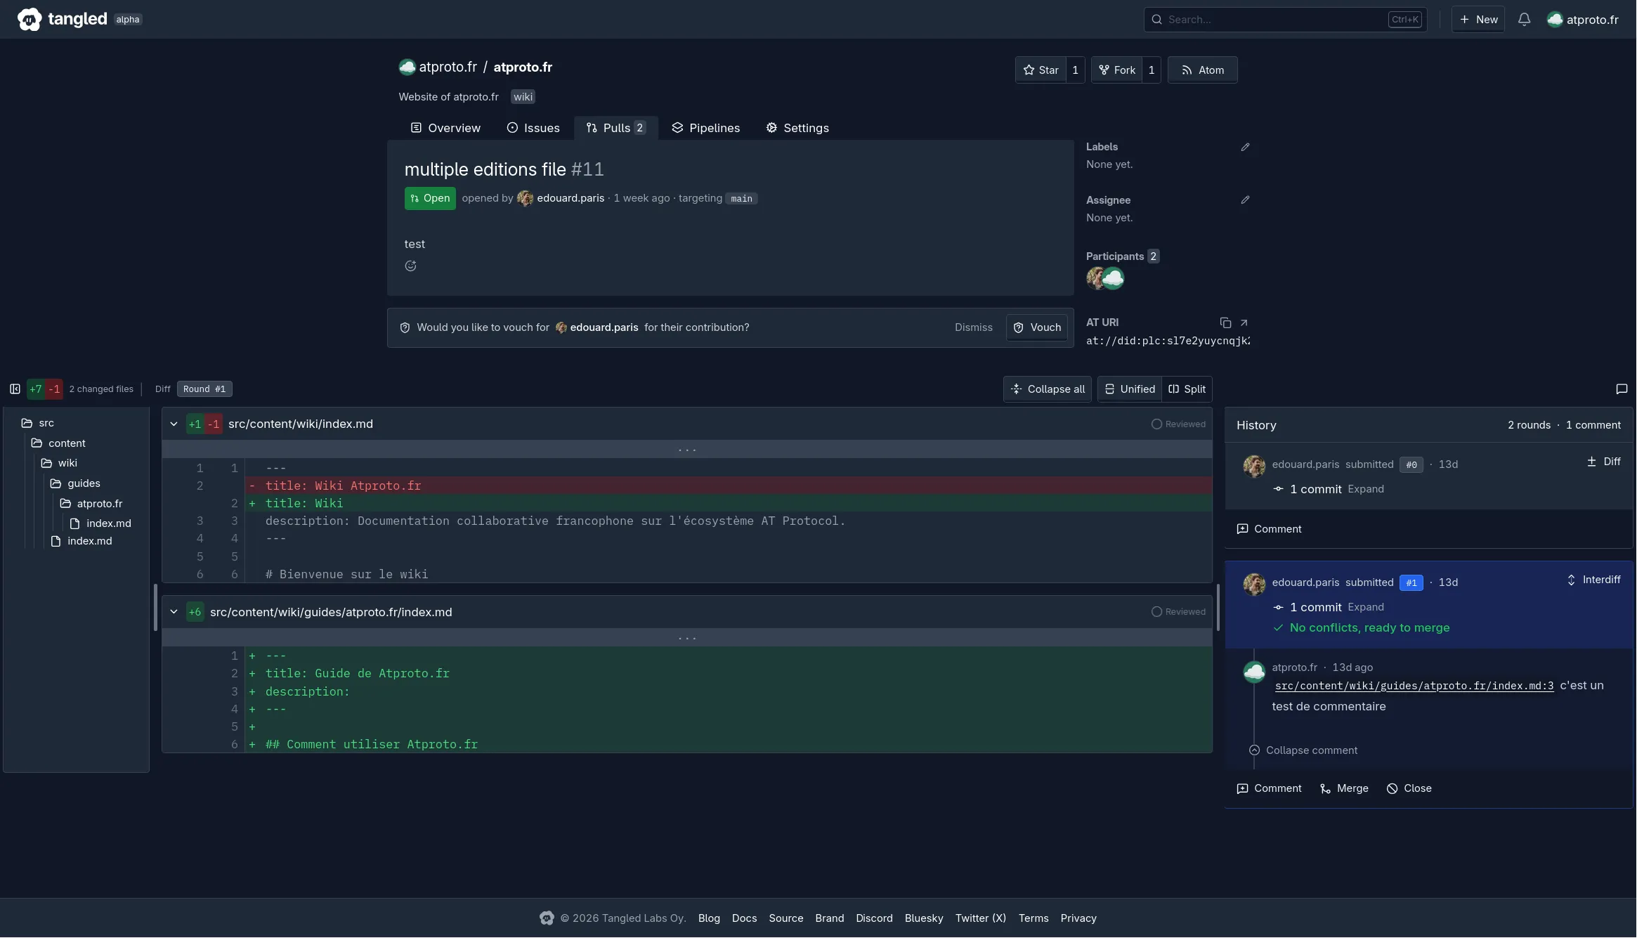Click the atproto.fr owner breadcrumb link
Viewport: 1637px width, 938px height.
tap(448, 67)
